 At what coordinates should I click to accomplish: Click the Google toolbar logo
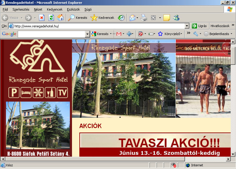pos(9,34)
